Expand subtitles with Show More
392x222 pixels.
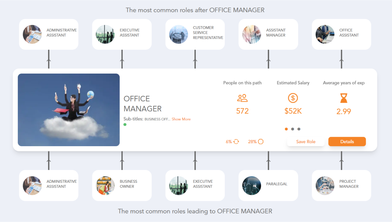(181, 119)
